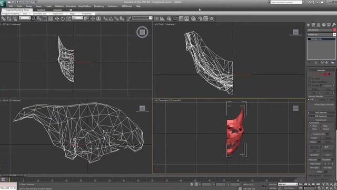Click the Geometry (All) ribbon panel
Screen dimensions: 337x190
click(x=39, y=14)
